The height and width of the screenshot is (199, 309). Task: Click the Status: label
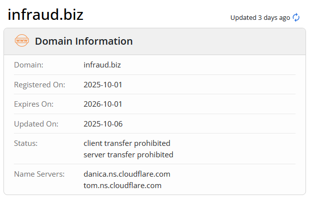26,143
